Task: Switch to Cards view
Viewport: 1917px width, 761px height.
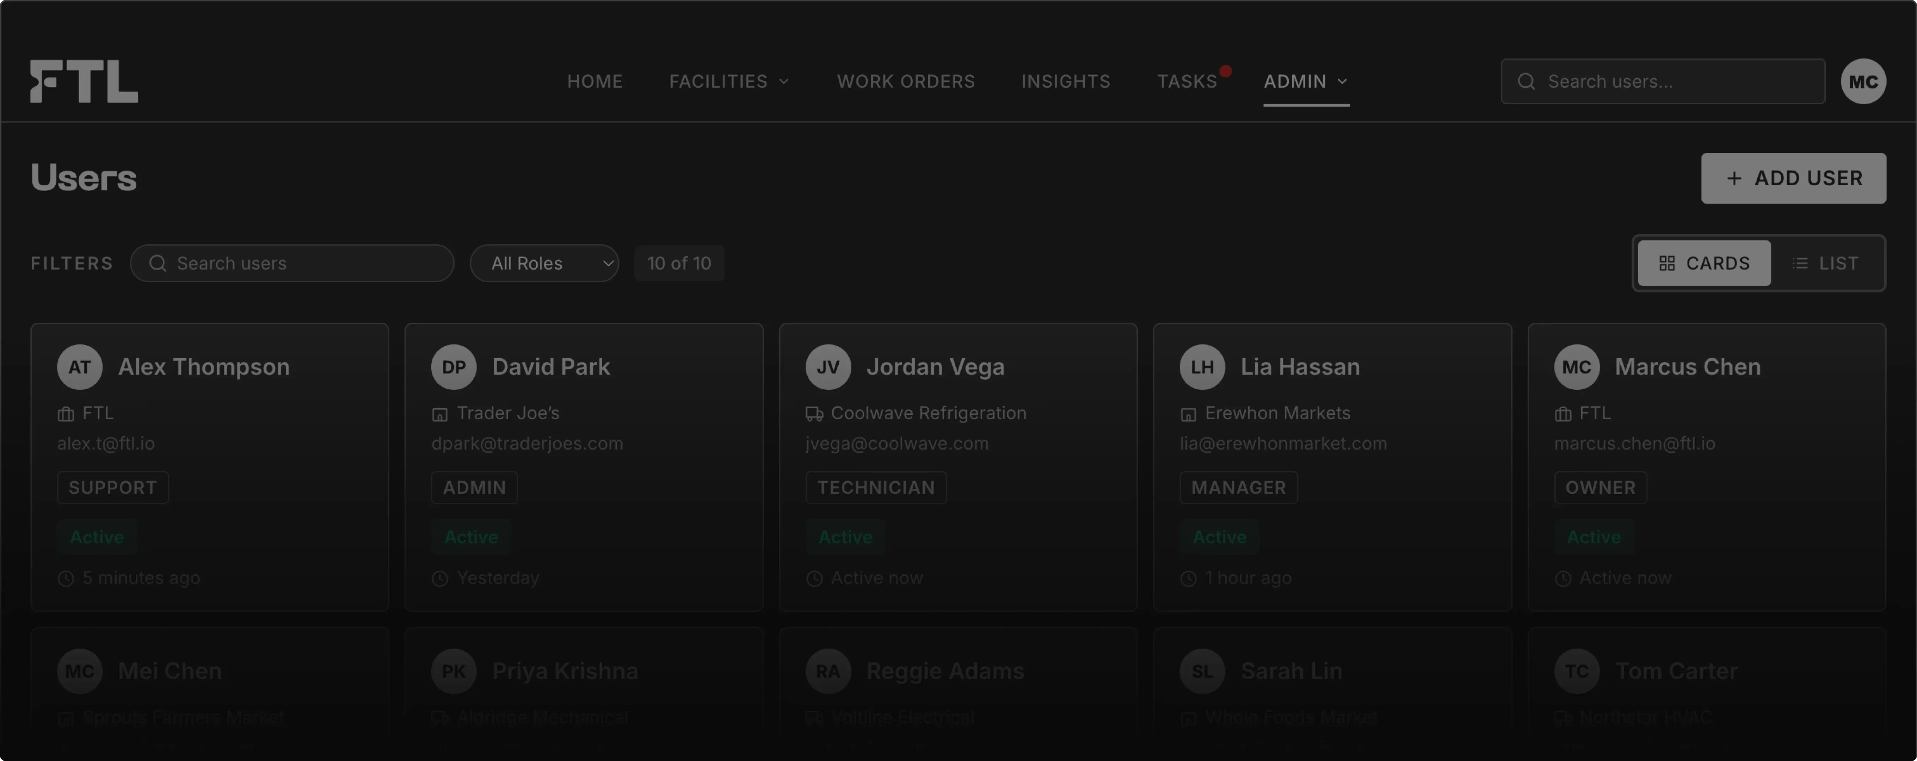Action: click(1704, 263)
